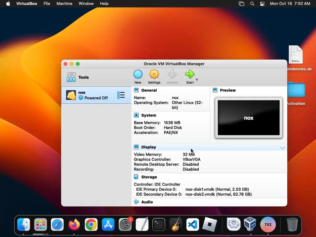Viewport: 316px width, 237px height.
Task: Open Control Center in menu bar
Action: tap(262, 3)
